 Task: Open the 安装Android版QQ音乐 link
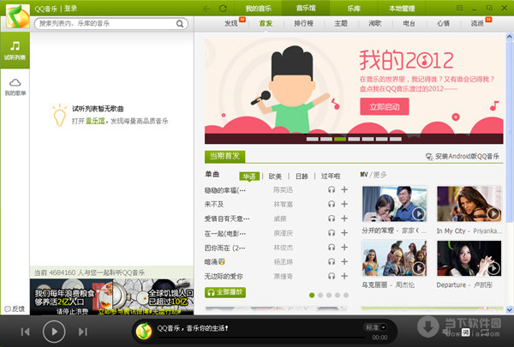[463, 157]
